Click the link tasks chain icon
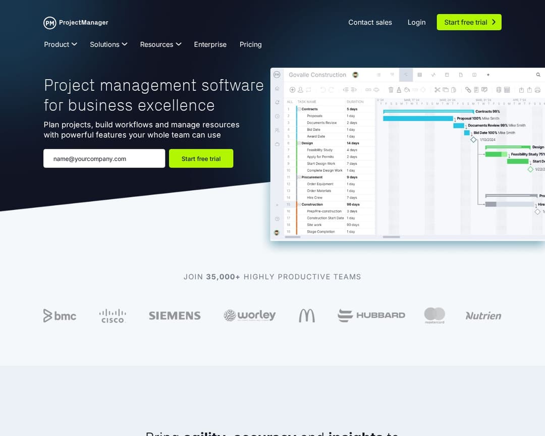Viewport: 545px width, 436px height. coord(368,90)
